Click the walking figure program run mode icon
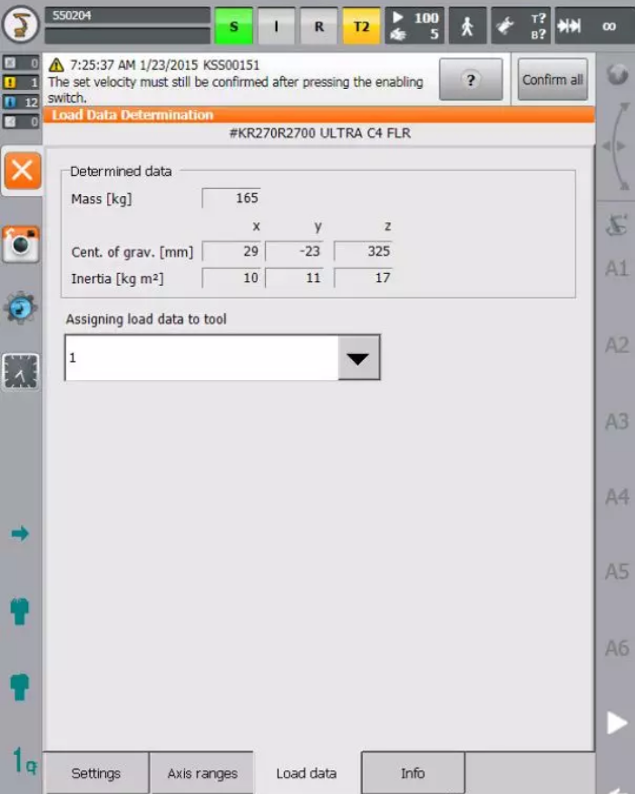The height and width of the screenshot is (794, 635). coord(467,26)
